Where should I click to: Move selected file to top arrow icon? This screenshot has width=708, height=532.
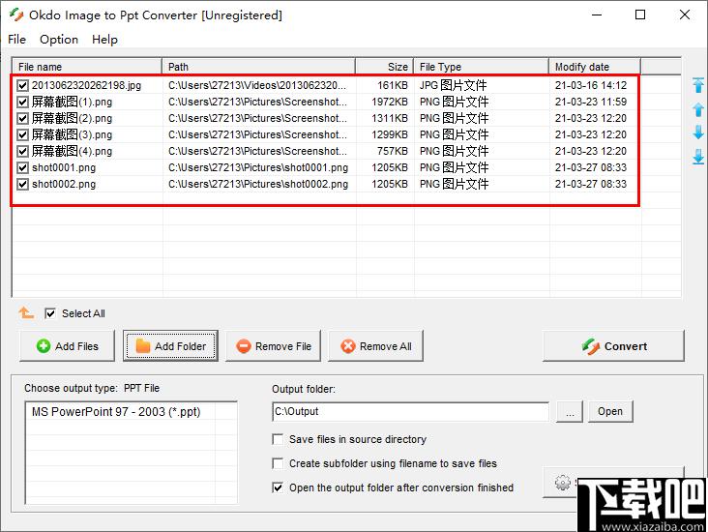(698, 85)
